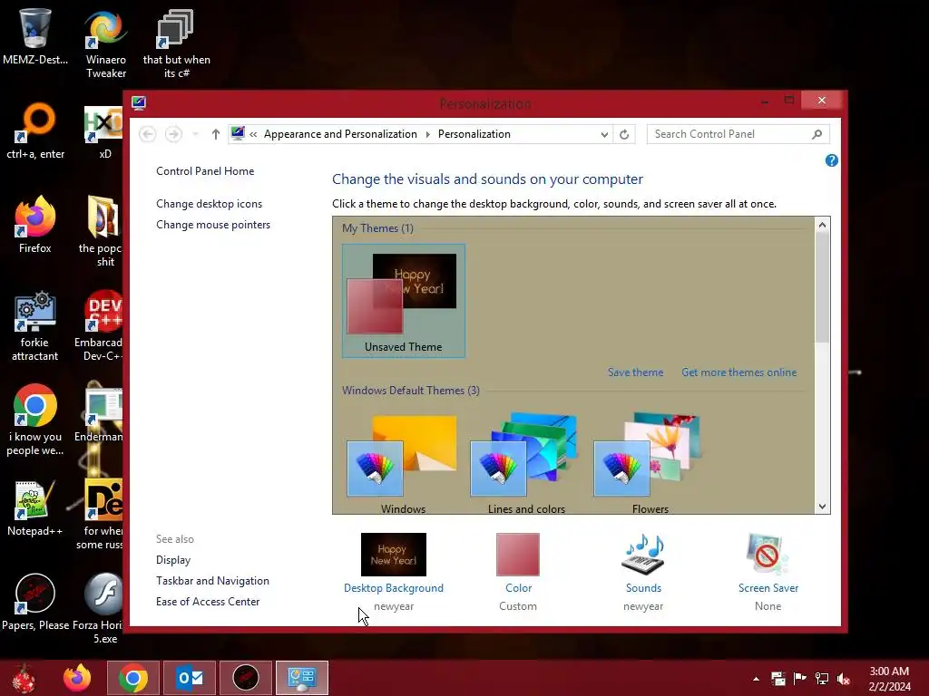The height and width of the screenshot is (696, 929).
Task: Click the Refresh button in address bar
Action: click(x=624, y=134)
